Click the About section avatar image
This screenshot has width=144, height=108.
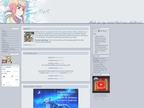(29, 37)
